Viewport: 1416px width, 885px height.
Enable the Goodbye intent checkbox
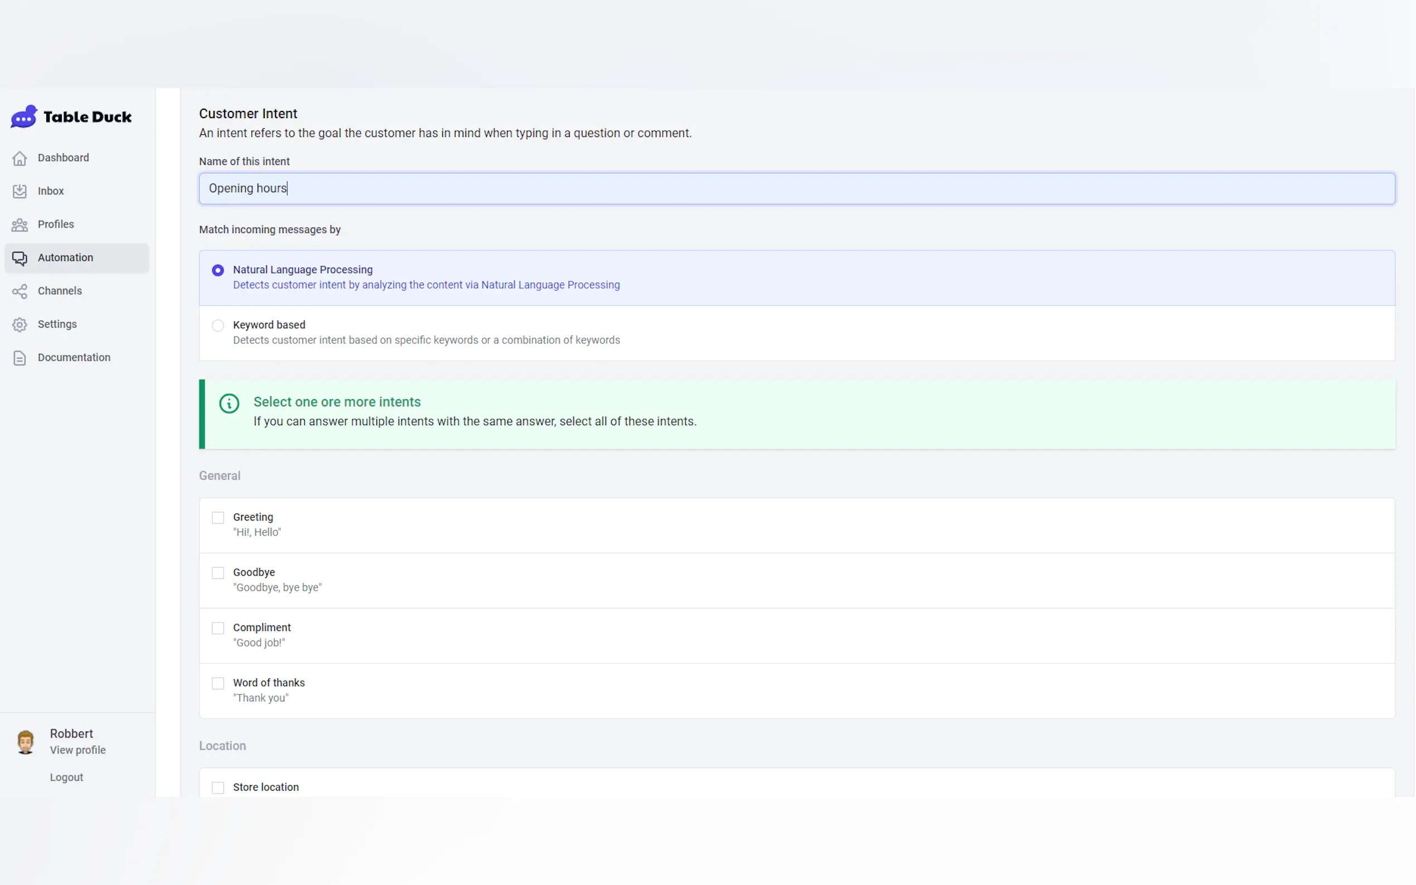coord(218,573)
